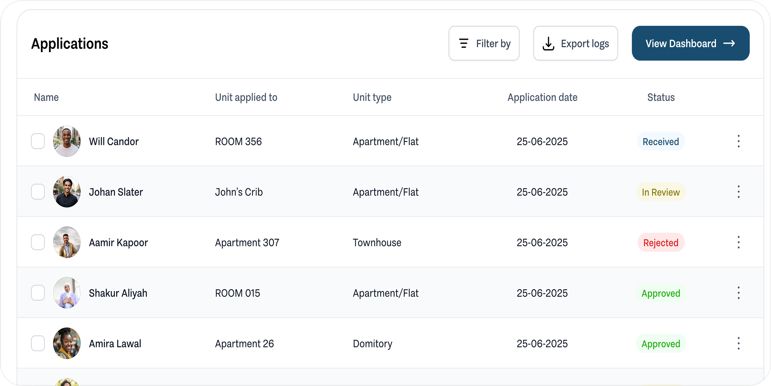
Task: Click the Name column header
Action: (x=46, y=98)
